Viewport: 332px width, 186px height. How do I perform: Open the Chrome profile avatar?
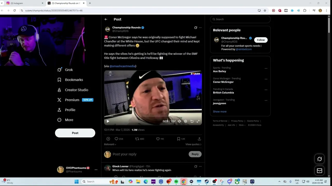point(320,11)
